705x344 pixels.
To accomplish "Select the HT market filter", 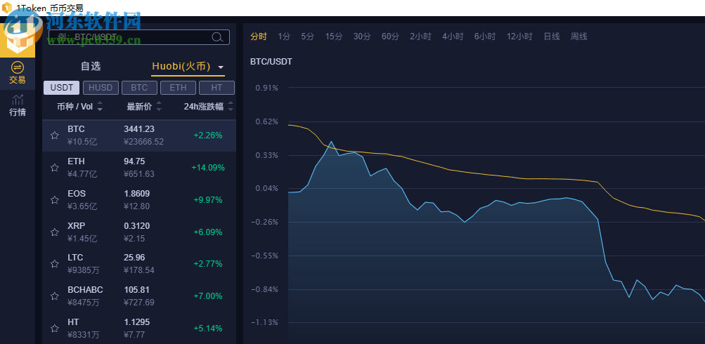I will pos(216,88).
